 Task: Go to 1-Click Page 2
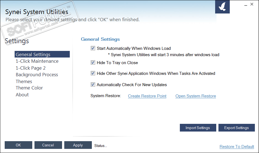31,68
